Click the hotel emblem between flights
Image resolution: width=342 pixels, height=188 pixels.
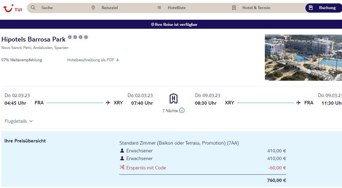click(174, 99)
